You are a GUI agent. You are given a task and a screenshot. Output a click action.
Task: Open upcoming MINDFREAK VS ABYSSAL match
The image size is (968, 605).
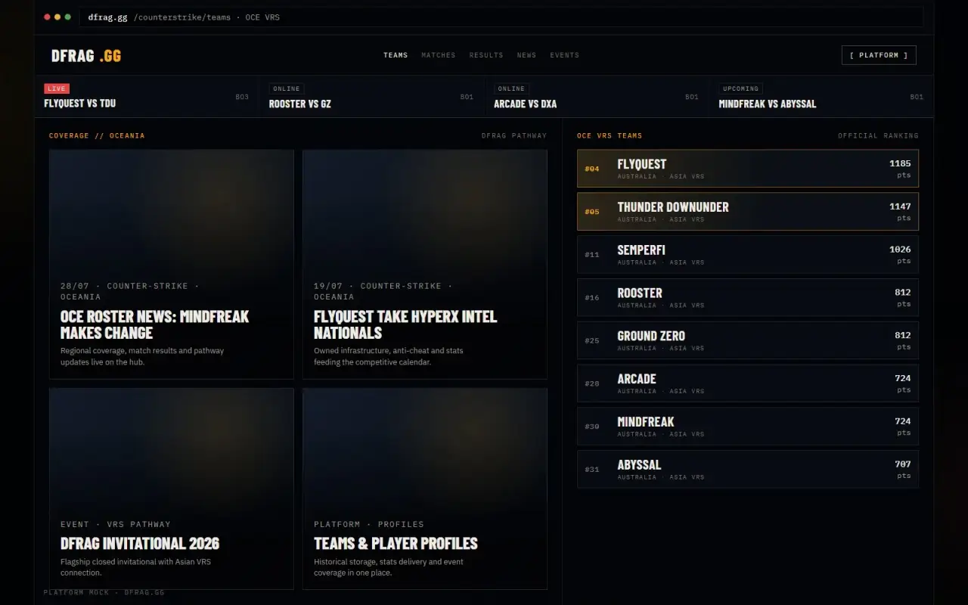pos(821,97)
